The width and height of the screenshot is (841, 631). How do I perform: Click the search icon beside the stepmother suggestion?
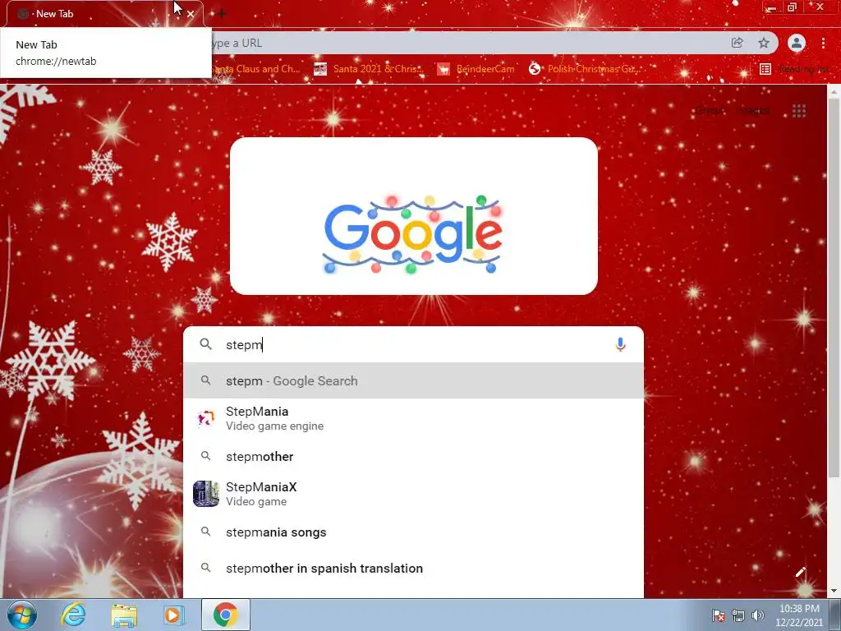coord(205,455)
